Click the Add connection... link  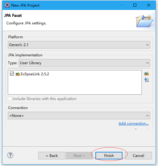pos(134,124)
